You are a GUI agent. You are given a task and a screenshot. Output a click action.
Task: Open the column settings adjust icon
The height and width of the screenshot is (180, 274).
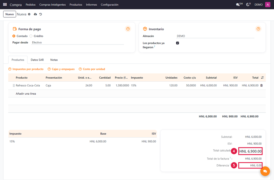pyautogui.click(x=262, y=78)
